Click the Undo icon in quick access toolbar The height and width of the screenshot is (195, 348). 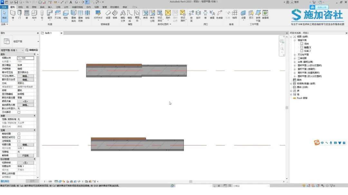coord(27,2)
